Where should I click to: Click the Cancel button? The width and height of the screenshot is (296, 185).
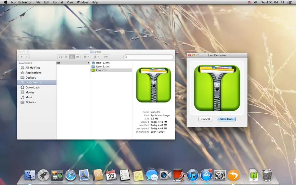pos(205,119)
